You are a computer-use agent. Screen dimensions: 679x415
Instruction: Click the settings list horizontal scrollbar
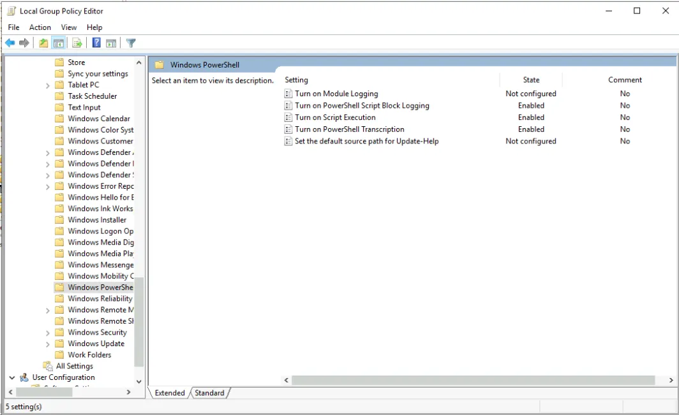click(472, 380)
